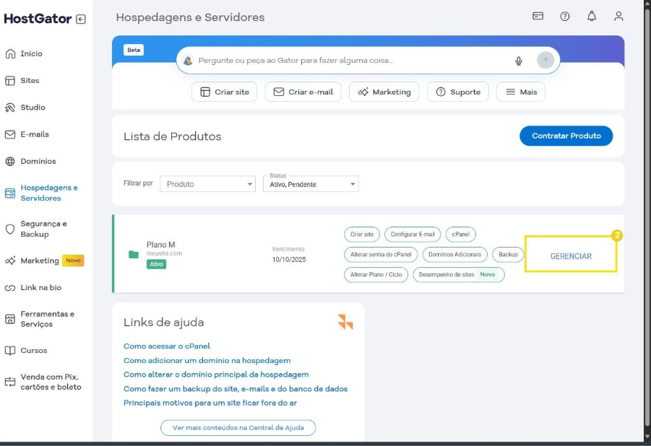Click the help question mark icon
This screenshot has height=446, width=651.
click(x=565, y=16)
